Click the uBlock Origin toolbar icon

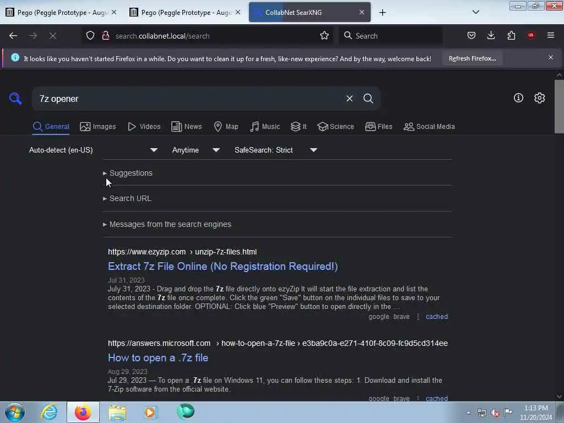531,35
